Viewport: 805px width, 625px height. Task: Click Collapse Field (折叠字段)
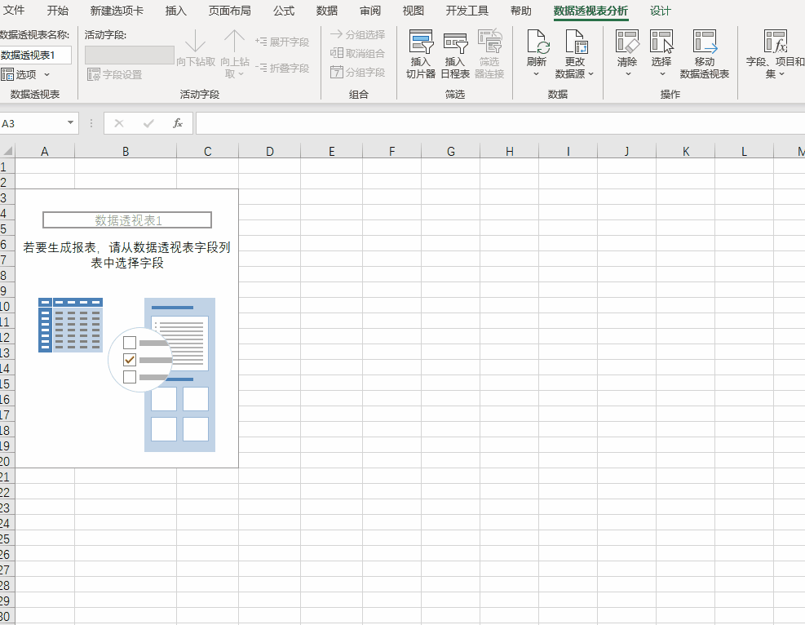click(282, 68)
